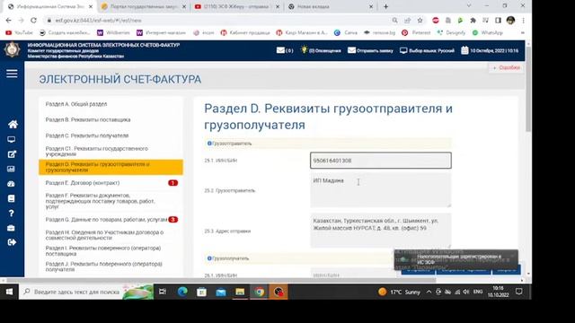The height and width of the screenshot is (323, 575).
Task: Open Microsoft Edge from the taskbar
Action: [182, 292]
